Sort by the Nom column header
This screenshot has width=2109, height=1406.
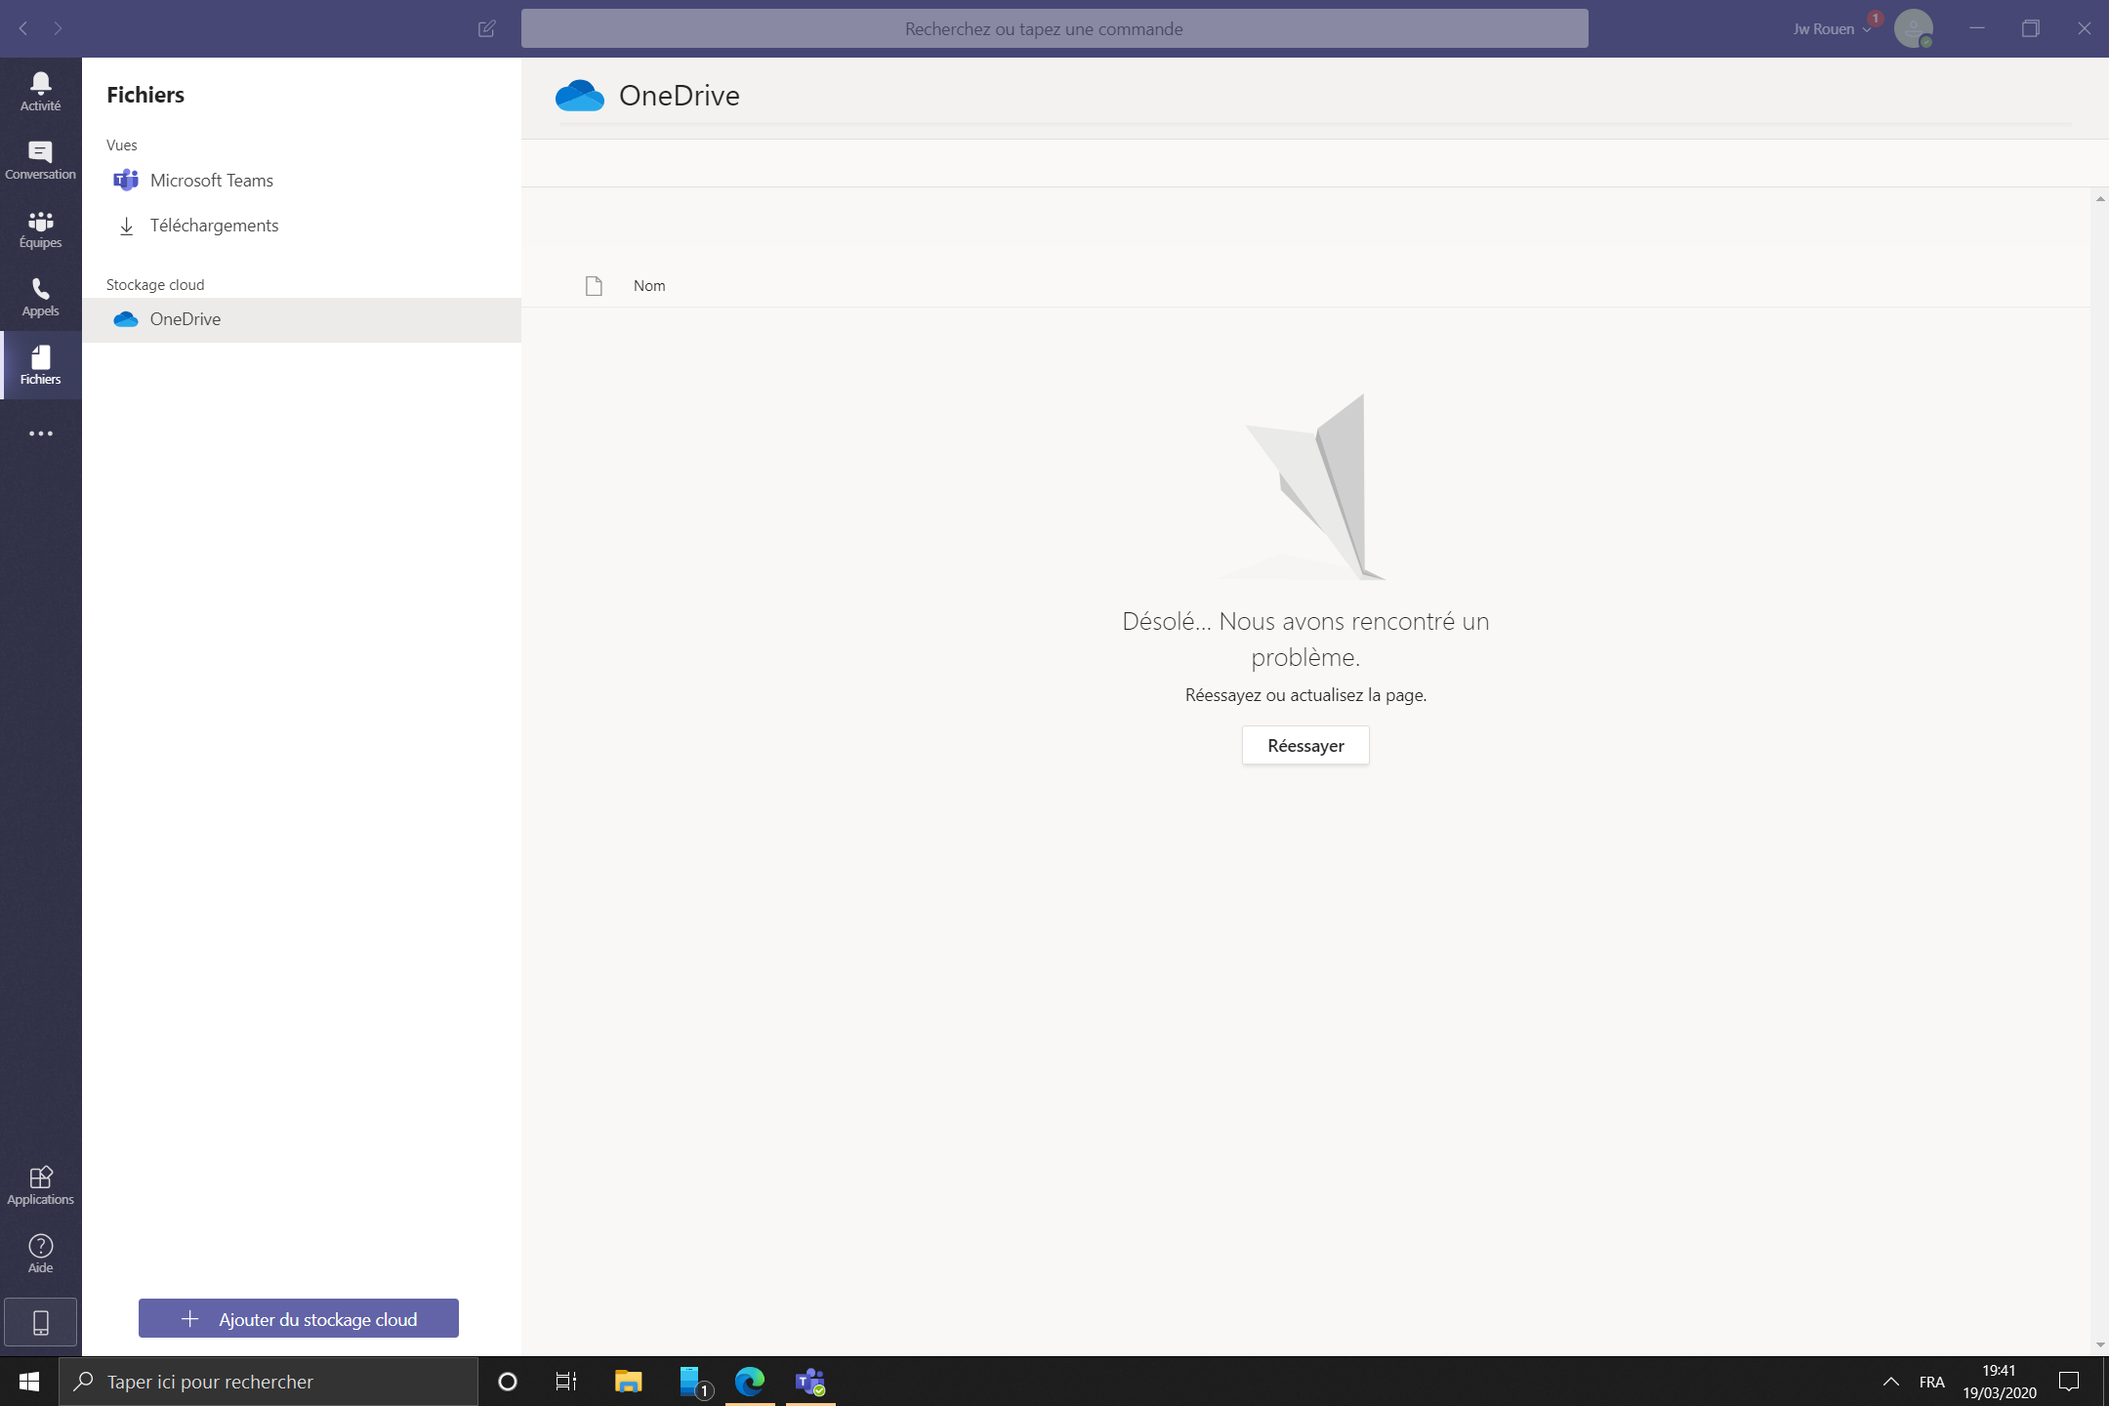coord(649,286)
